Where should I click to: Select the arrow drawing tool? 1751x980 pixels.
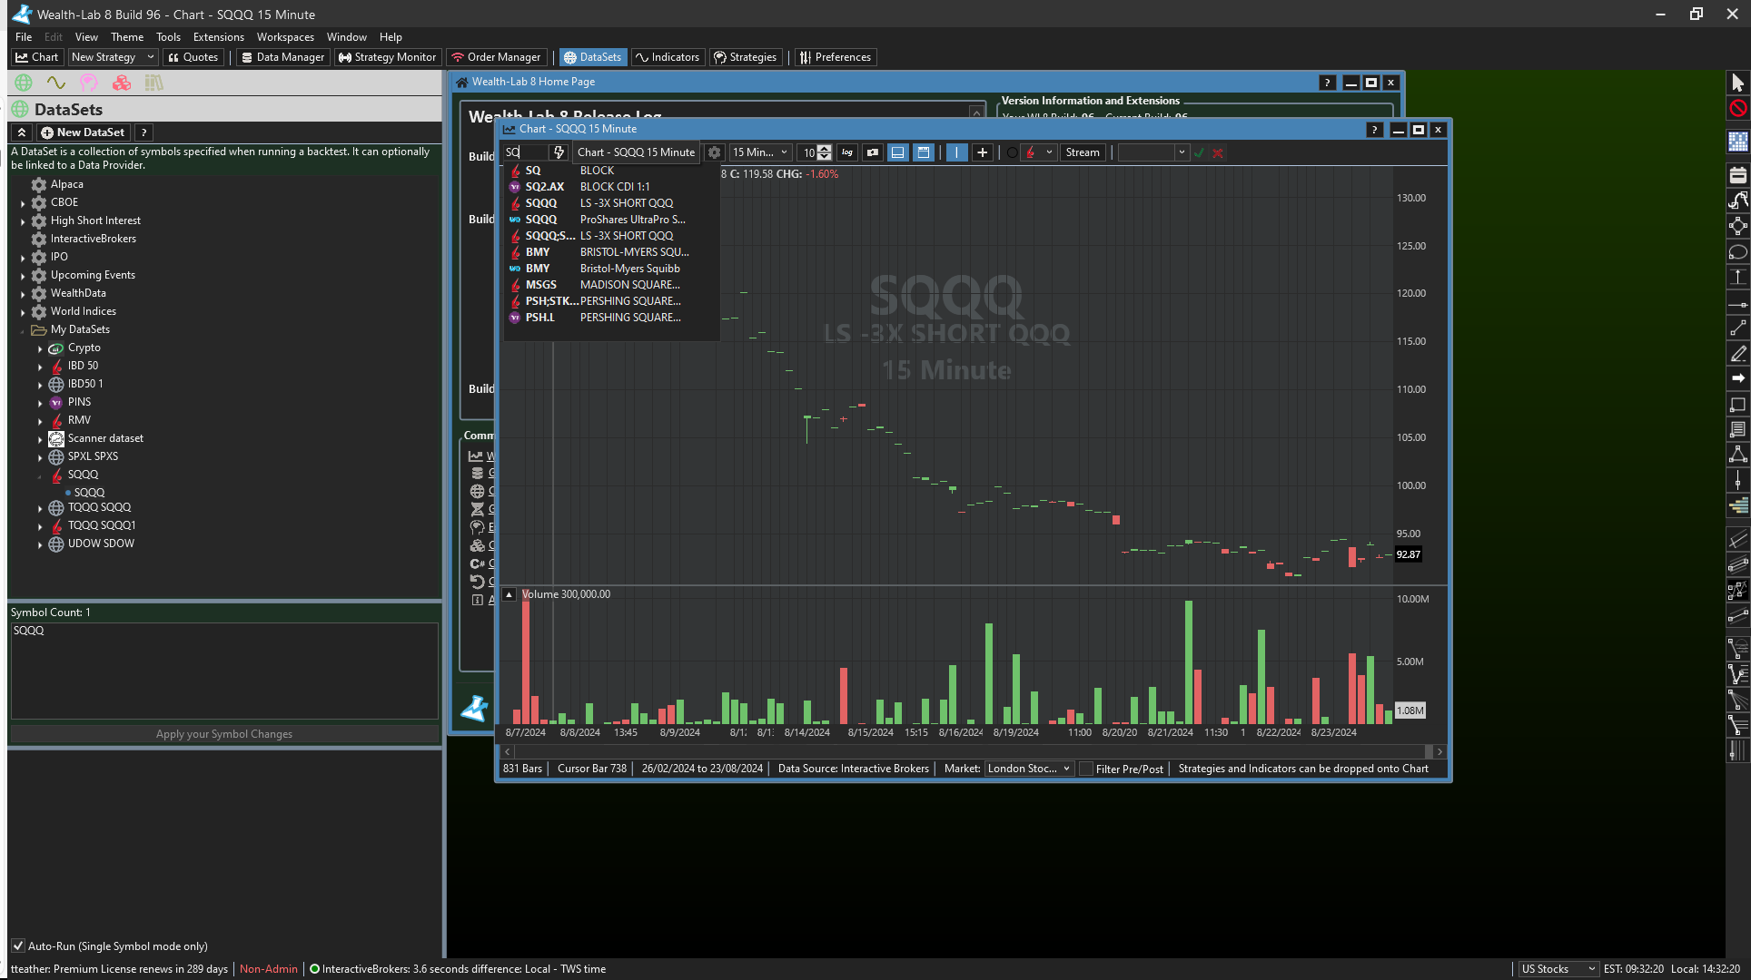(1737, 378)
